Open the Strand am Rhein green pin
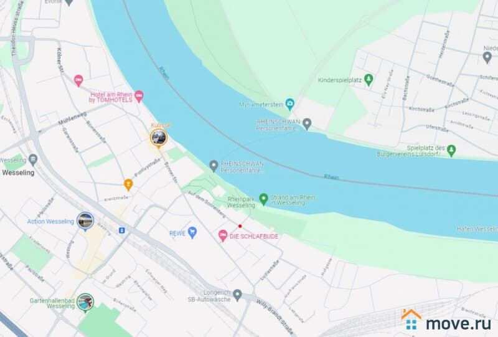The width and height of the screenshot is (498, 337). (263, 199)
